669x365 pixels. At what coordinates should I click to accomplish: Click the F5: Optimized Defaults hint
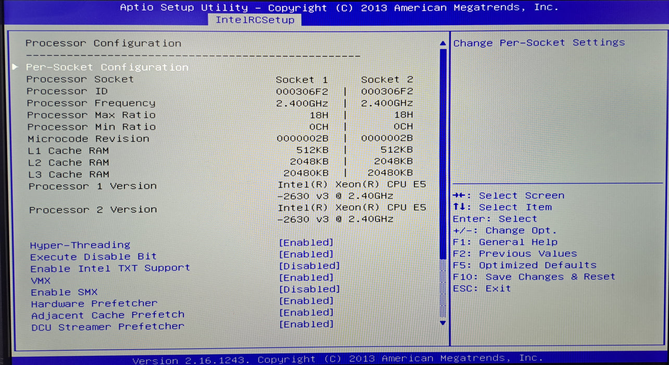pos(525,265)
